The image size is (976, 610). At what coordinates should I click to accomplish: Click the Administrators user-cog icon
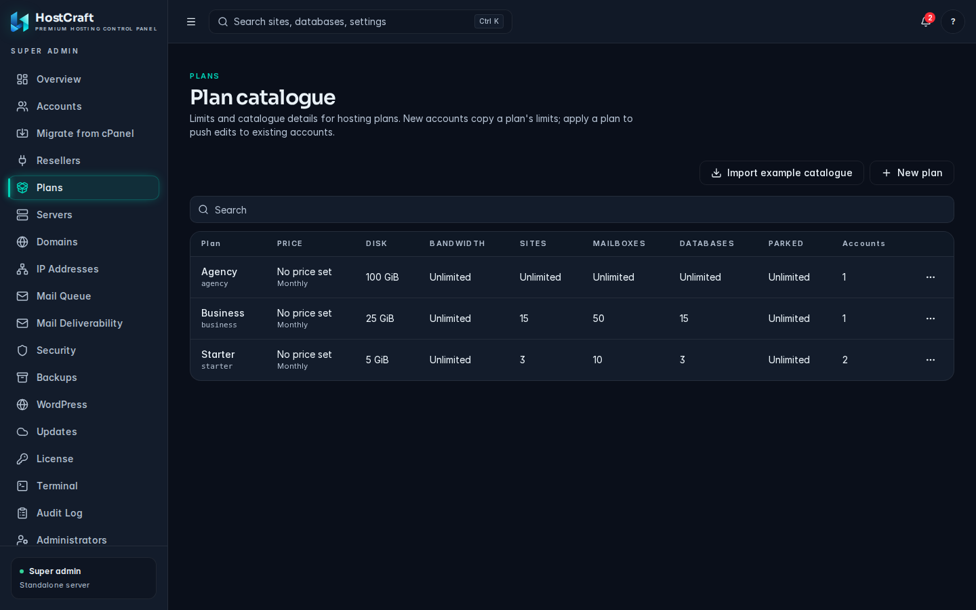click(x=22, y=540)
